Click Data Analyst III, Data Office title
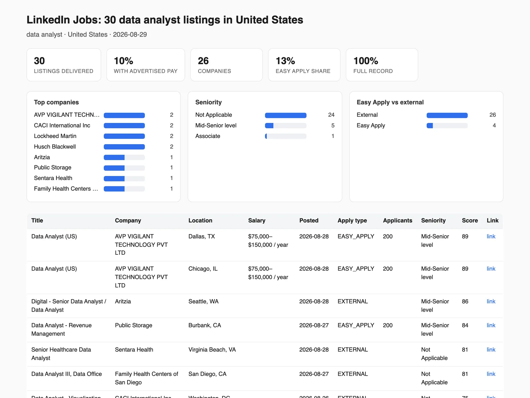 [x=67, y=374]
